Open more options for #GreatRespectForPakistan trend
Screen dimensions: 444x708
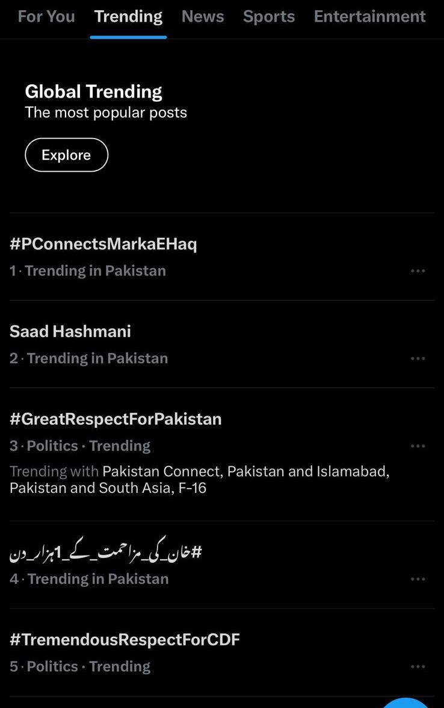click(418, 446)
